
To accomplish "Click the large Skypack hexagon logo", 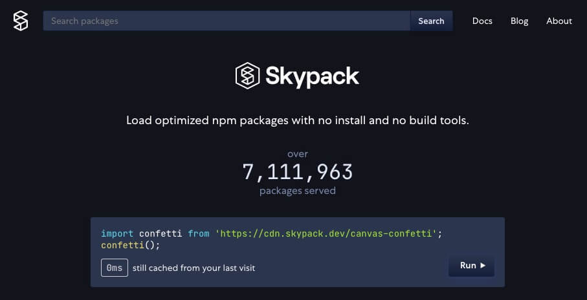I will [x=247, y=76].
